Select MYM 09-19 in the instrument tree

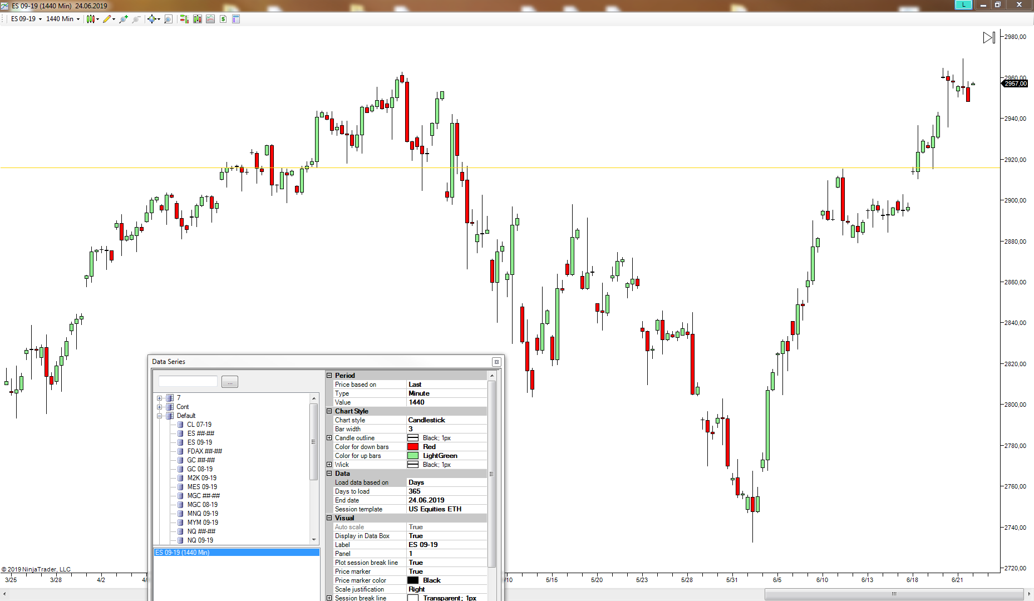(203, 523)
